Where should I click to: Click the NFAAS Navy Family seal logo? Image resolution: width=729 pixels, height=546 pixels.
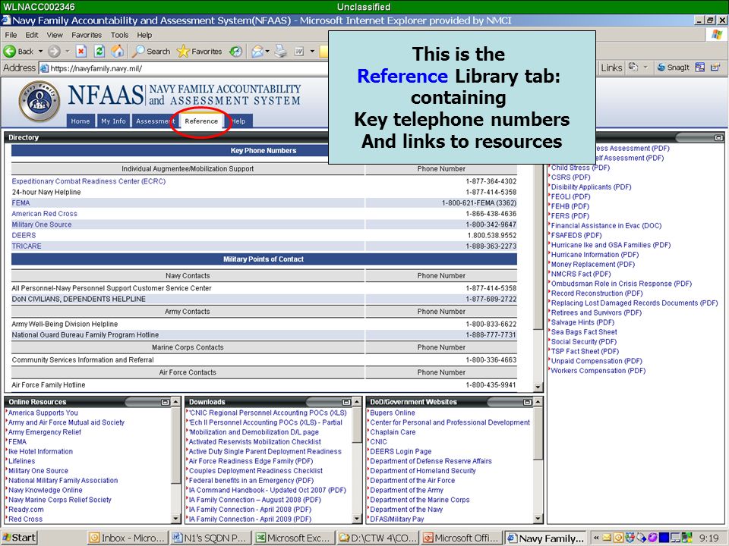(39, 101)
